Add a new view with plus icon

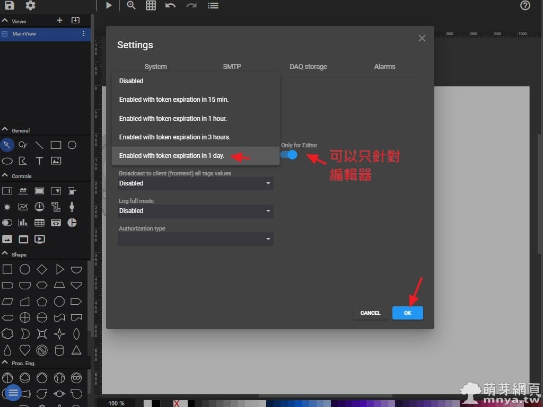tap(59, 20)
